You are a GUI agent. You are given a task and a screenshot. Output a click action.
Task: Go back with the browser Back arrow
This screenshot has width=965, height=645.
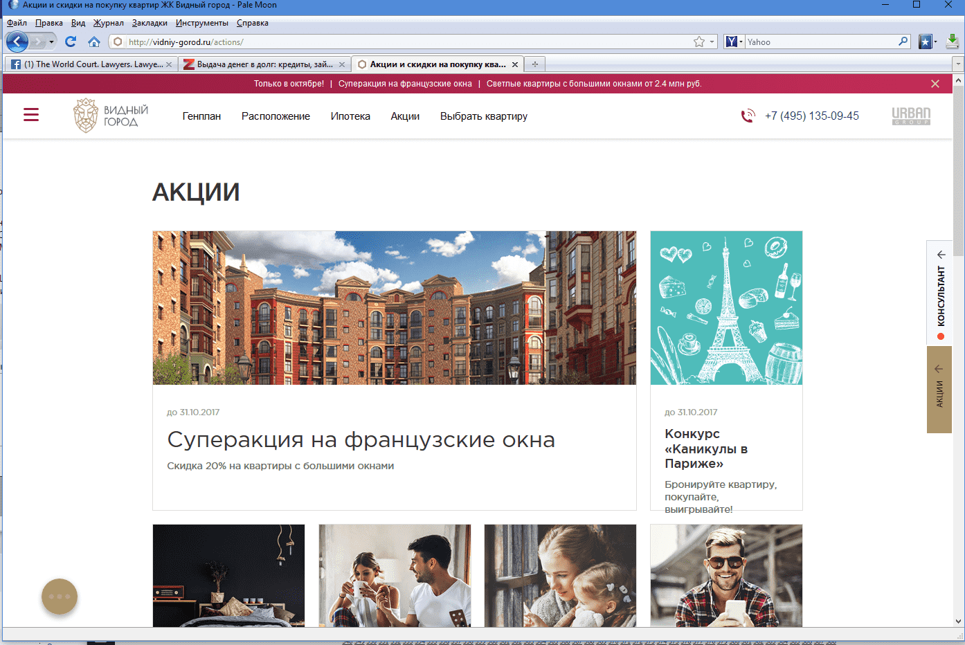coord(17,42)
